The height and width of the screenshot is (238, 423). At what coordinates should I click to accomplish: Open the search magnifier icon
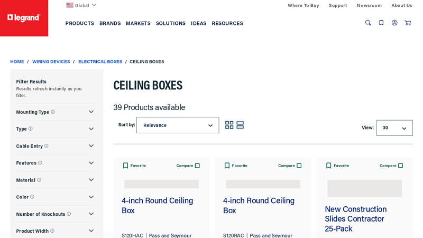click(368, 23)
